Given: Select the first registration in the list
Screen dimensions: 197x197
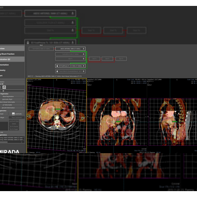Looking at the screenshot, I should (12, 137).
